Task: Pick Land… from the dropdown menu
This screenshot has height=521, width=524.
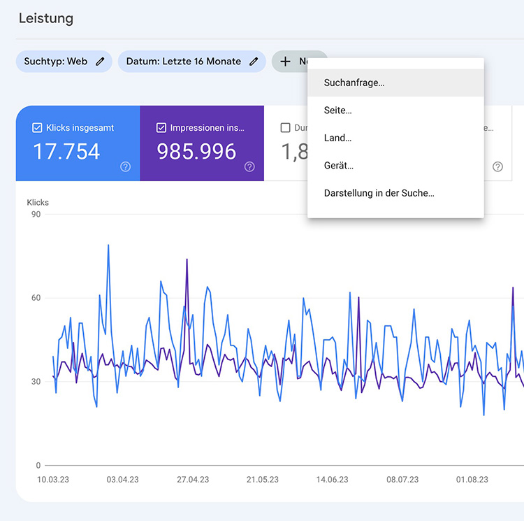Action: 338,138
